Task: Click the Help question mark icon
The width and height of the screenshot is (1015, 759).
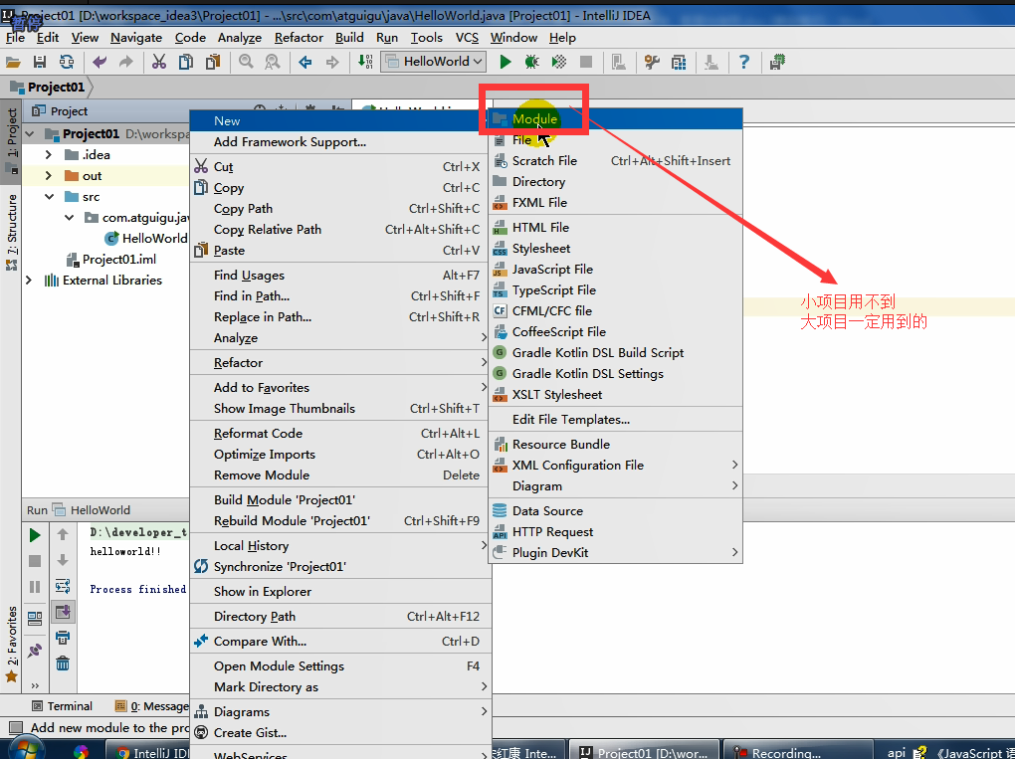Action: coord(743,62)
